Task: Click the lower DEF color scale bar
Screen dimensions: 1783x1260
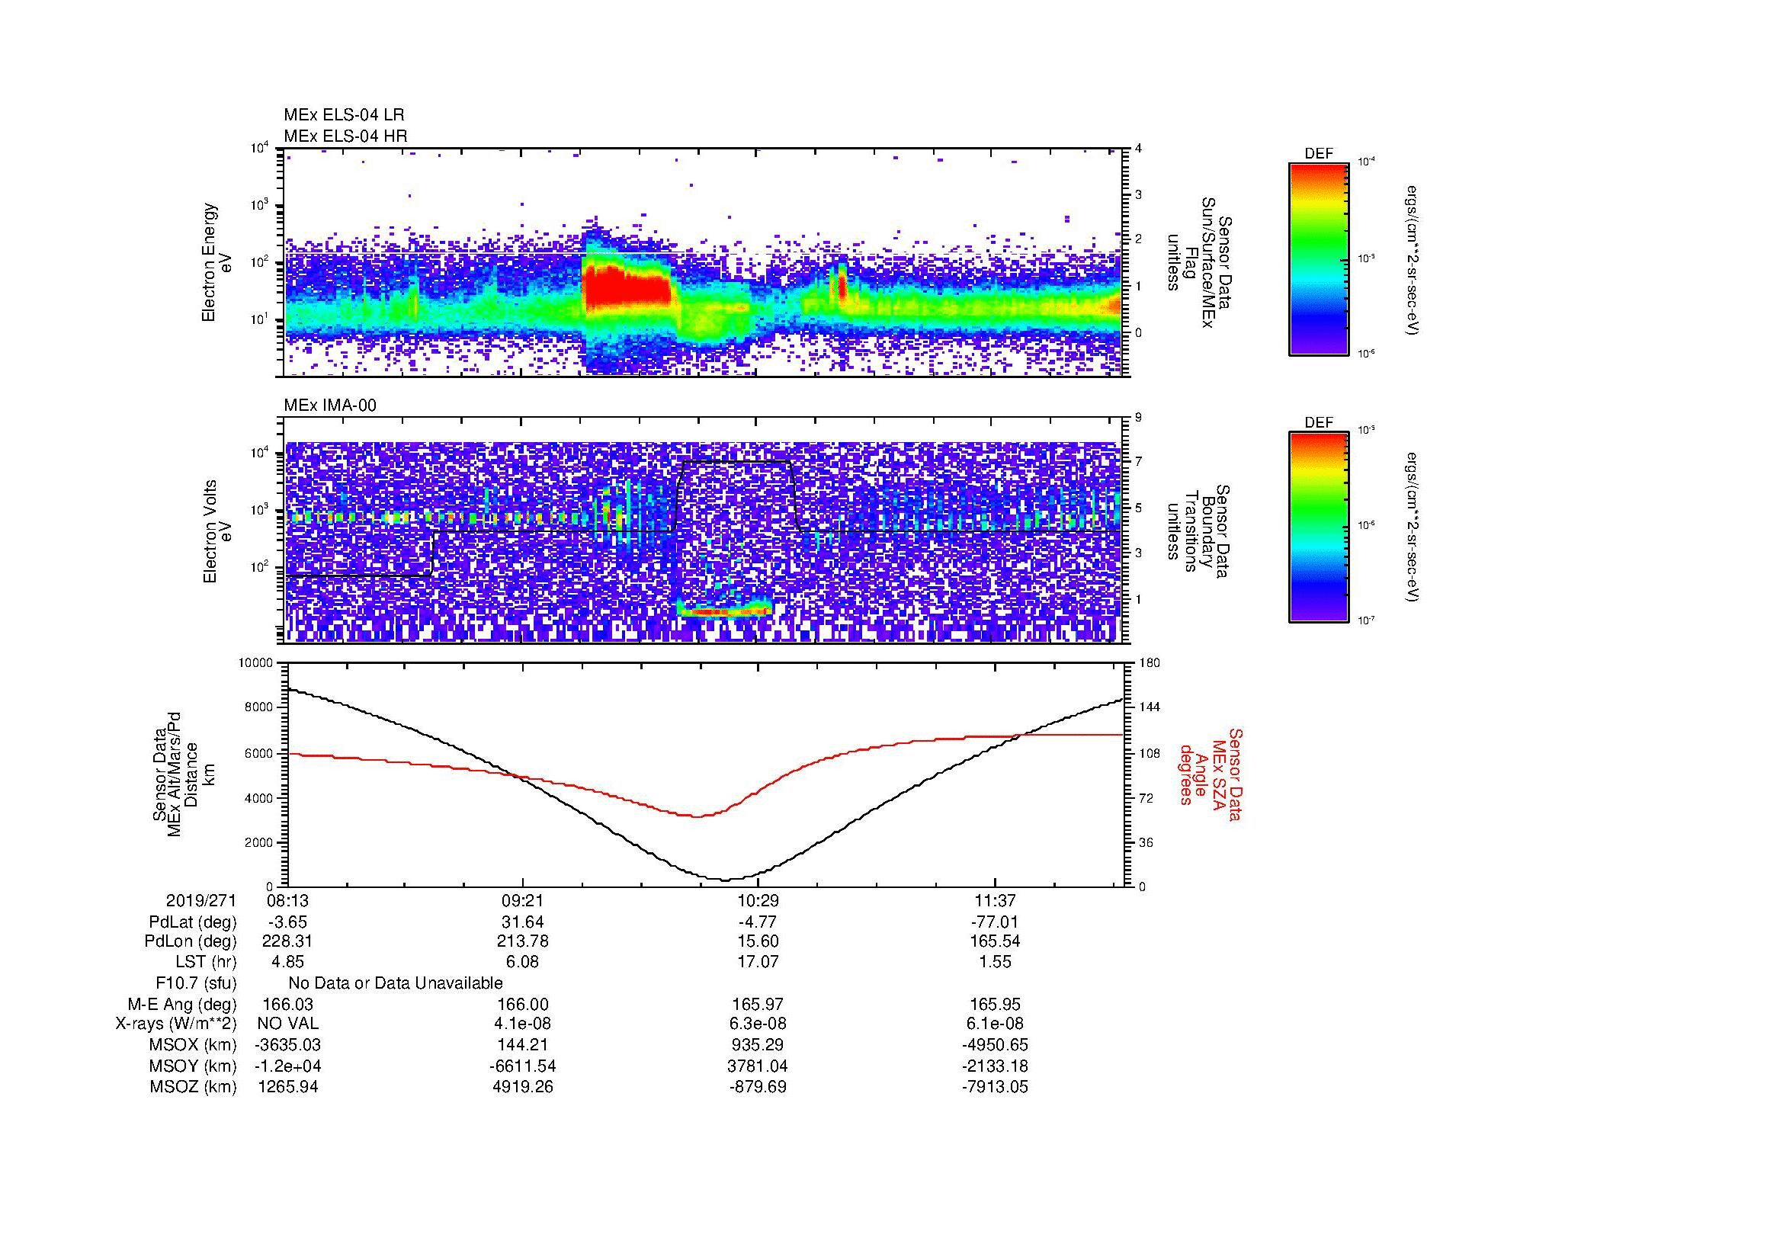Action: click(1318, 527)
